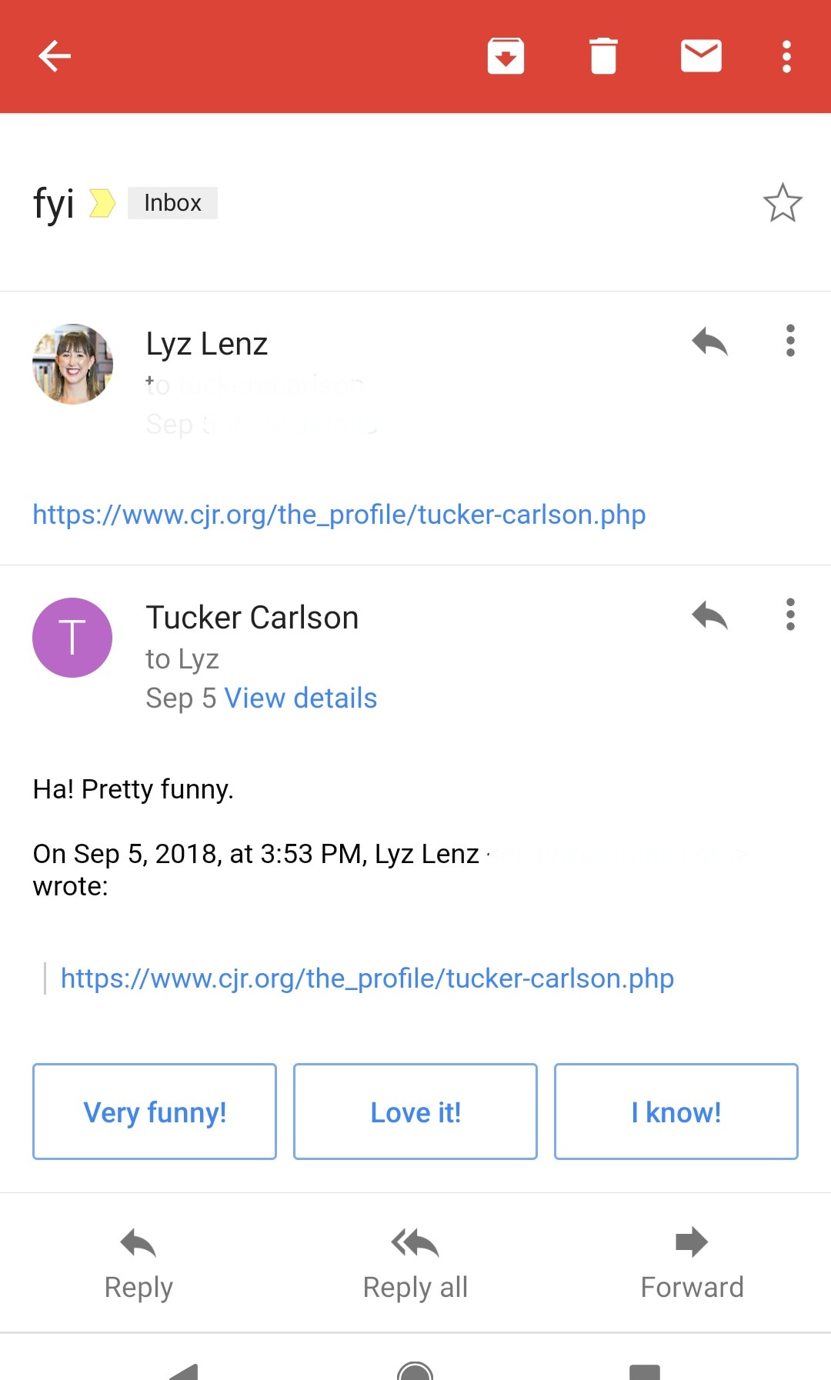Go back using the top-left arrow

[x=55, y=56]
